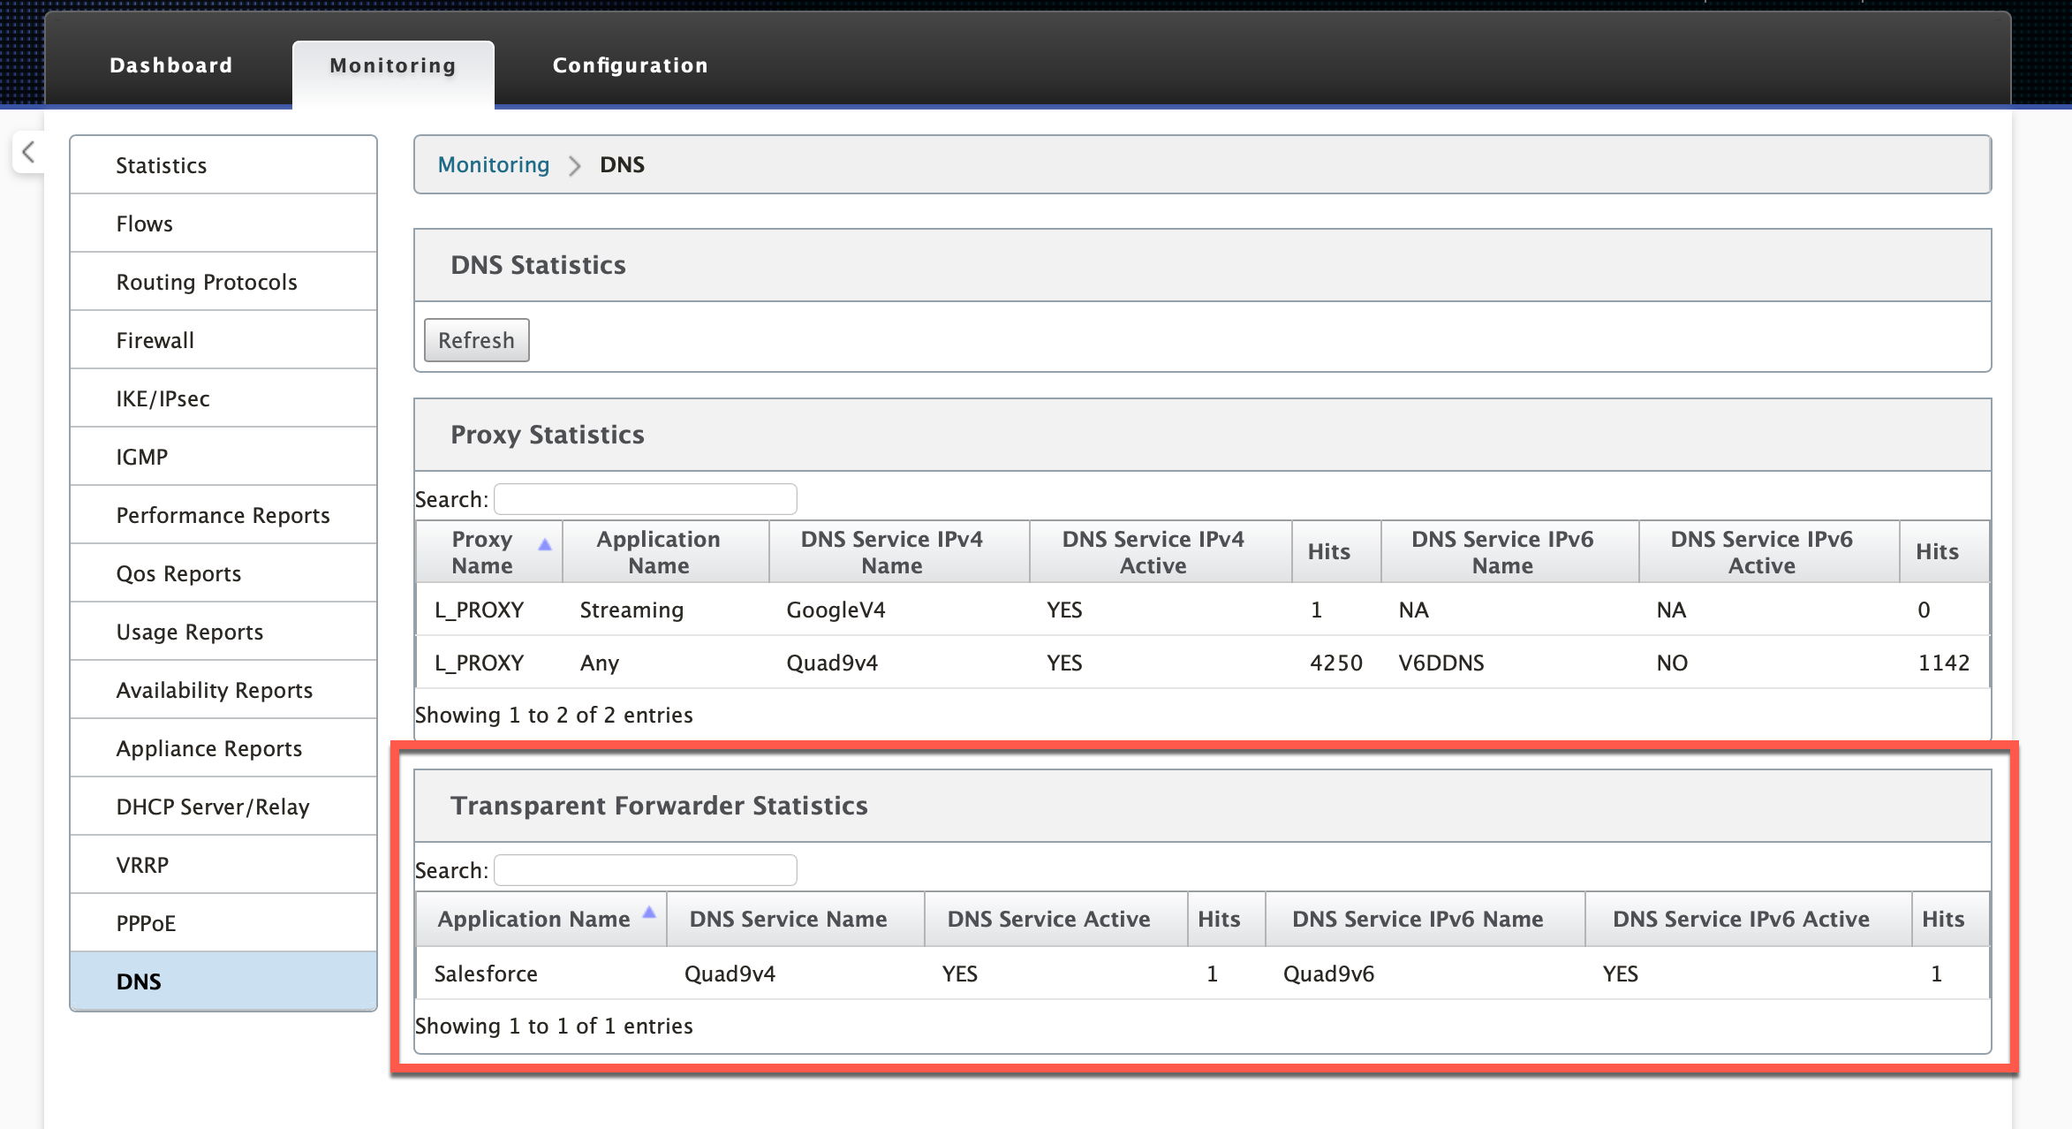Select the Salesforce row in the forwarder table
2072x1129 pixels.
click(x=1202, y=974)
